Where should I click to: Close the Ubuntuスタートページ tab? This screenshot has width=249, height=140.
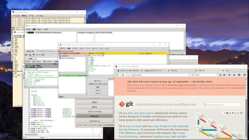click(169, 71)
